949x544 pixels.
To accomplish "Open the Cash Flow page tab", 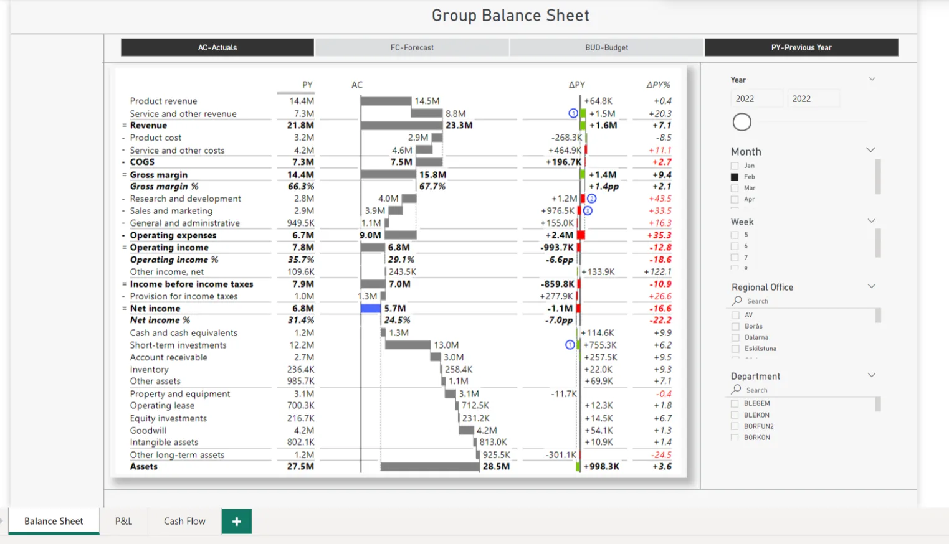I will pos(184,522).
